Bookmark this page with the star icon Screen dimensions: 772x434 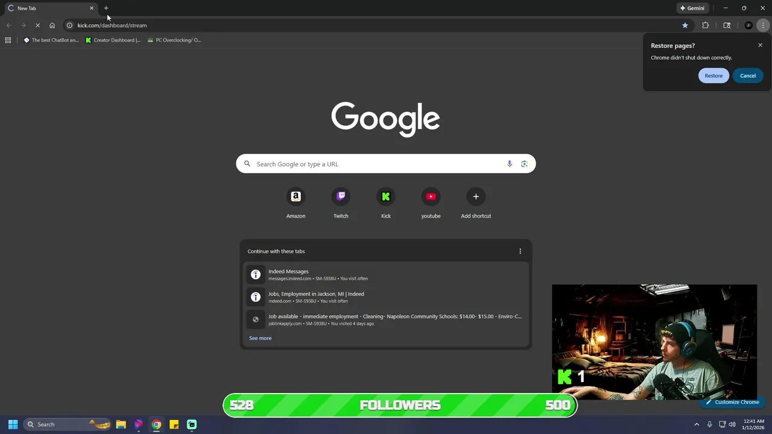(685, 25)
